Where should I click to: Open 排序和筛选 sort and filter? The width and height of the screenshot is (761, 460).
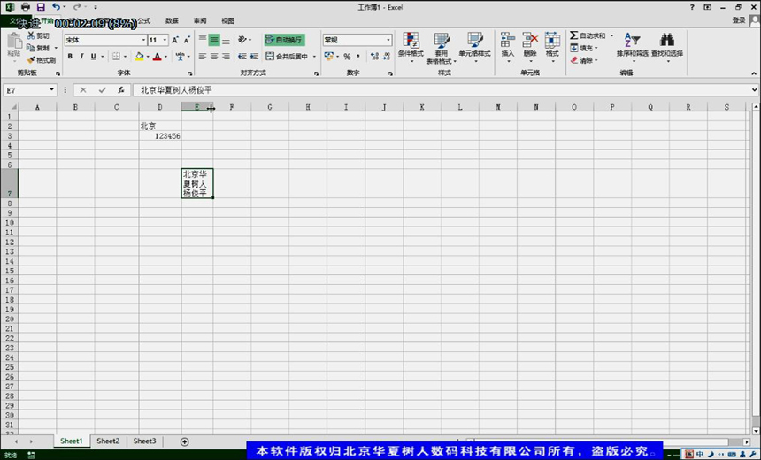[632, 48]
